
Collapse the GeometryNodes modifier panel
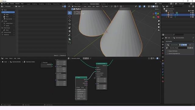click(x=166, y=45)
